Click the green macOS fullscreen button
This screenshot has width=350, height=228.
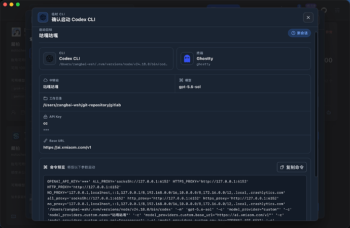(18, 5)
